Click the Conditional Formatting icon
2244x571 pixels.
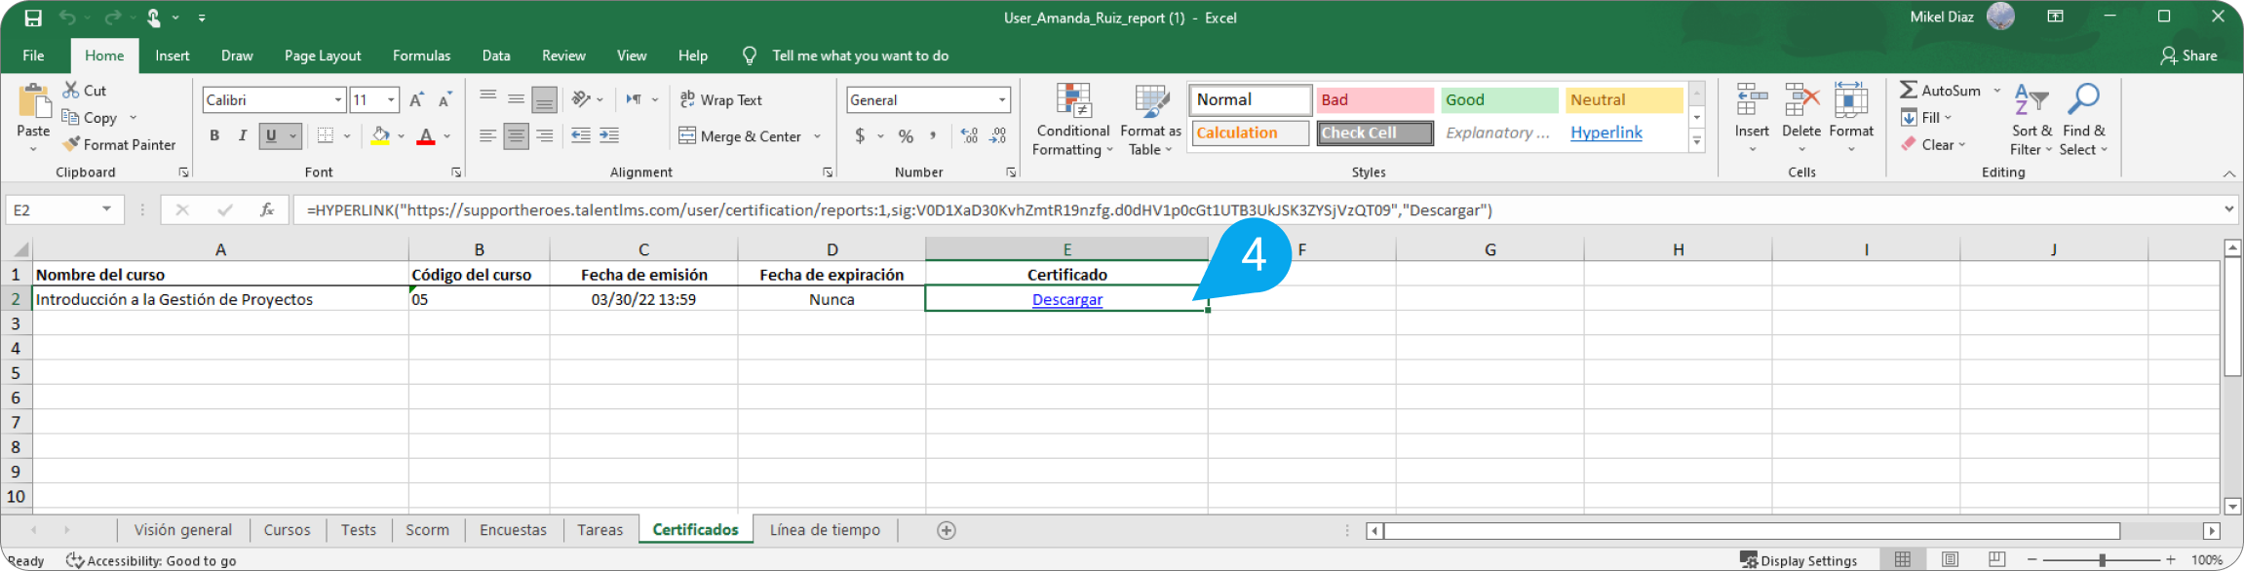(1072, 101)
